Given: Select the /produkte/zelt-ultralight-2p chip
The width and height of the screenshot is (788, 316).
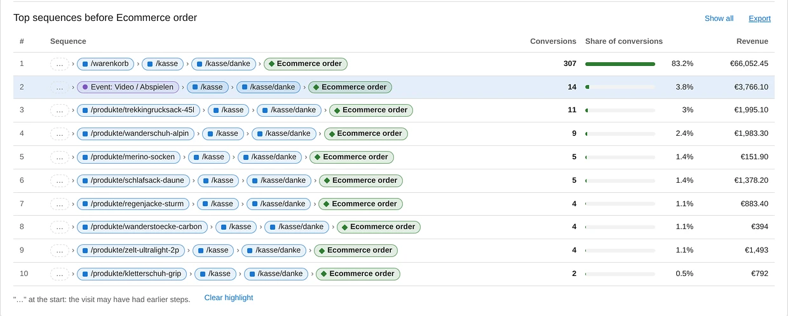Looking at the screenshot, I should pos(131,250).
